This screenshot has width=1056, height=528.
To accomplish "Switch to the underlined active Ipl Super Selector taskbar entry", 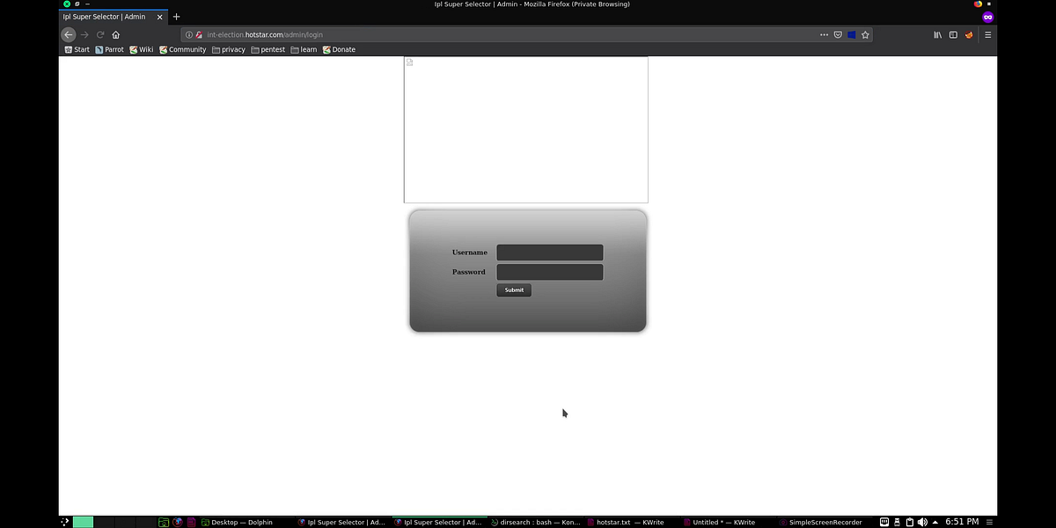I will tap(440, 522).
